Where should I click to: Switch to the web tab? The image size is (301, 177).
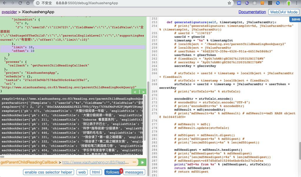82,172
